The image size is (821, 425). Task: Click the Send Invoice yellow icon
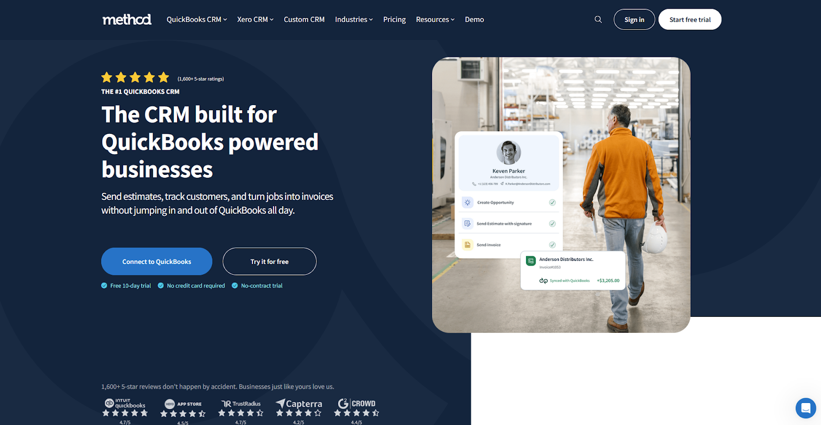[467, 245]
